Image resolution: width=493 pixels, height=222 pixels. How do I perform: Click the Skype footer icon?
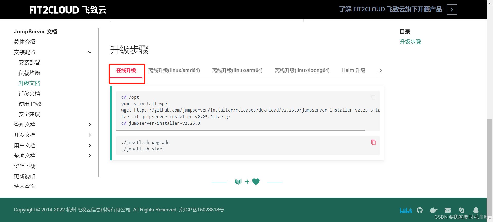(x=462, y=210)
